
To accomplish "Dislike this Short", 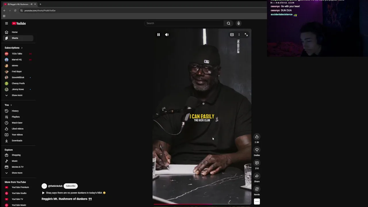I will click(x=257, y=150).
